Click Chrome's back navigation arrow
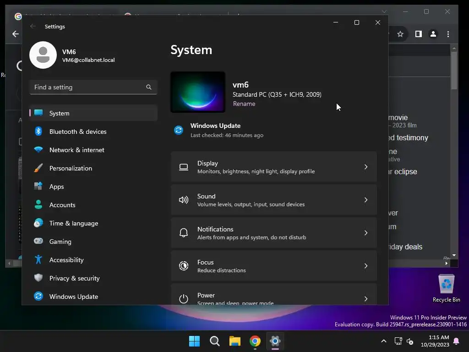Screen dimensions: 469x352 tap(16, 34)
